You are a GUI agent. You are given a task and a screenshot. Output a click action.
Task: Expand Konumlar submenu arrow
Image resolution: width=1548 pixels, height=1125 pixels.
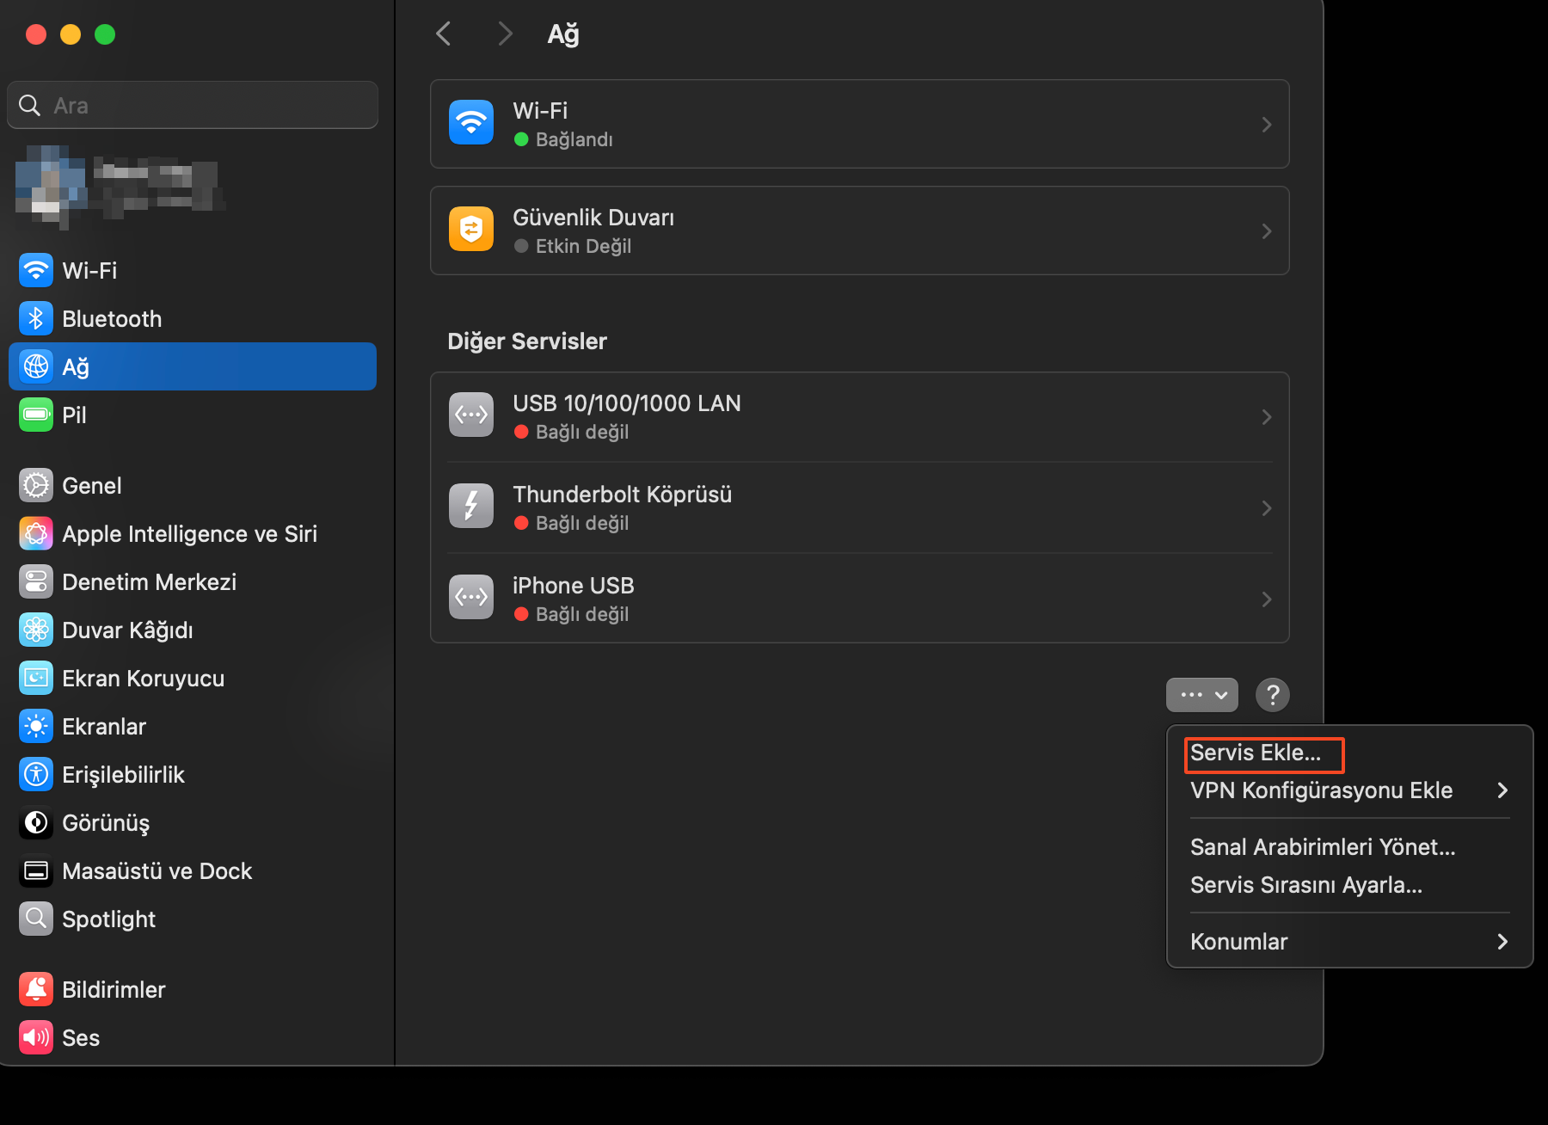(x=1502, y=942)
